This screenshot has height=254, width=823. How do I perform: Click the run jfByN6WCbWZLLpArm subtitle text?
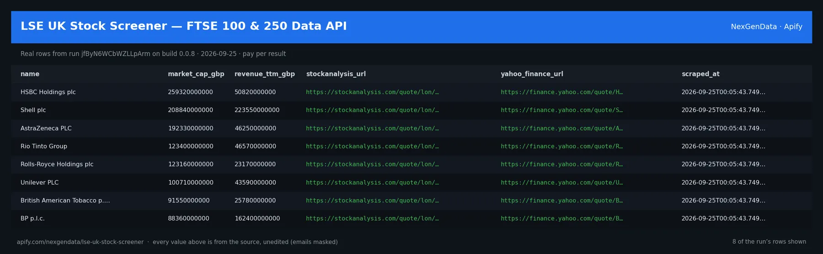[x=153, y=54]
